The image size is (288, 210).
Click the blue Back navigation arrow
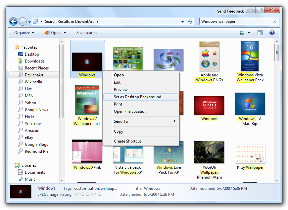tap(13, 22)
